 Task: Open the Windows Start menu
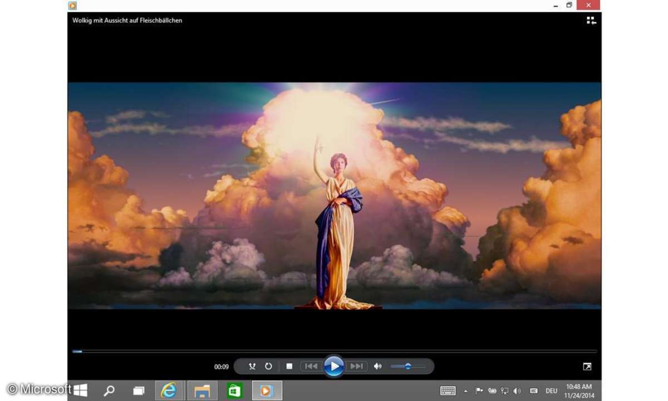click(x=81, y=390)
